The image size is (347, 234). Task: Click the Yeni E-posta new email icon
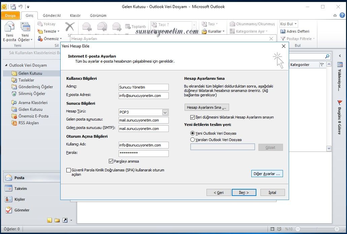coord(9,27)
